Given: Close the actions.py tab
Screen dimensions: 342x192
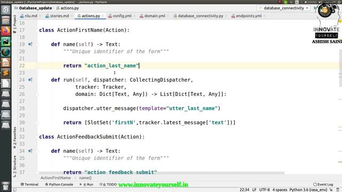Looking at the screenshot, I should pos(103,16).
